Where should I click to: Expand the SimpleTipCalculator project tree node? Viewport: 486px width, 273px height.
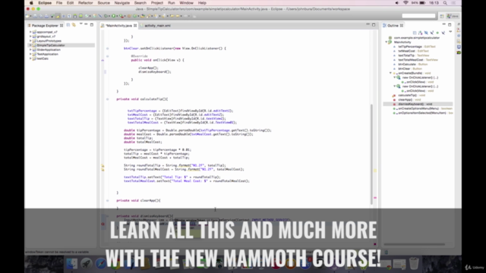[x=30, y=45]
